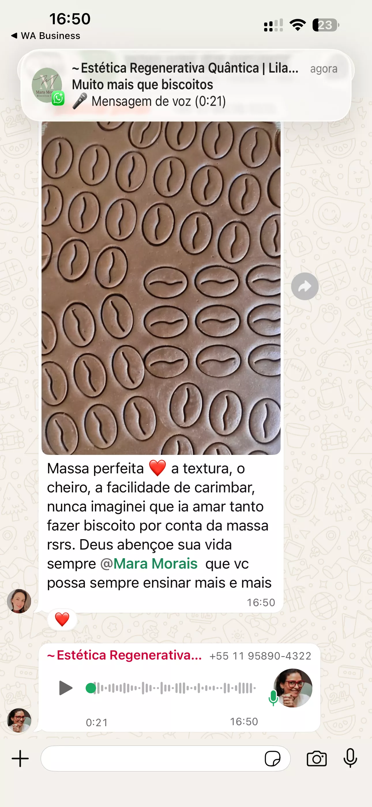Open the plus attachment menu
This screenshot has width=372, height=807.
pos(20,759)
